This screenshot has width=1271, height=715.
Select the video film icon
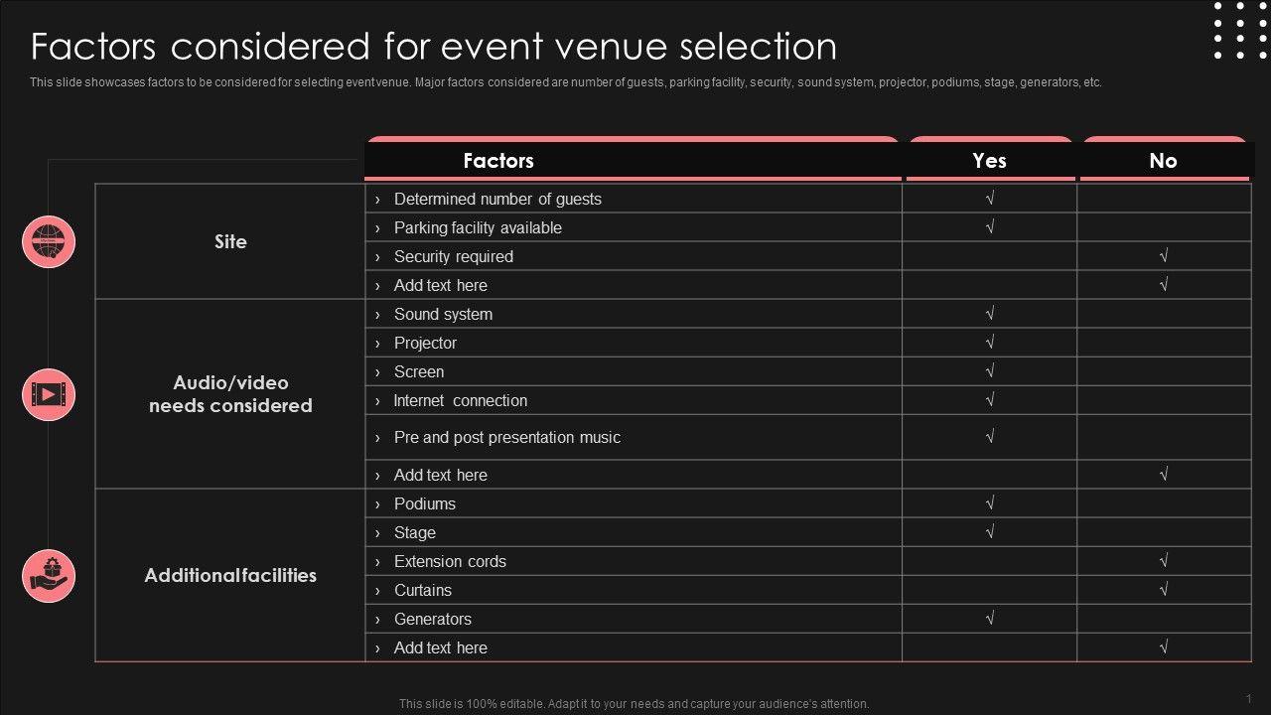pos(49,394)
